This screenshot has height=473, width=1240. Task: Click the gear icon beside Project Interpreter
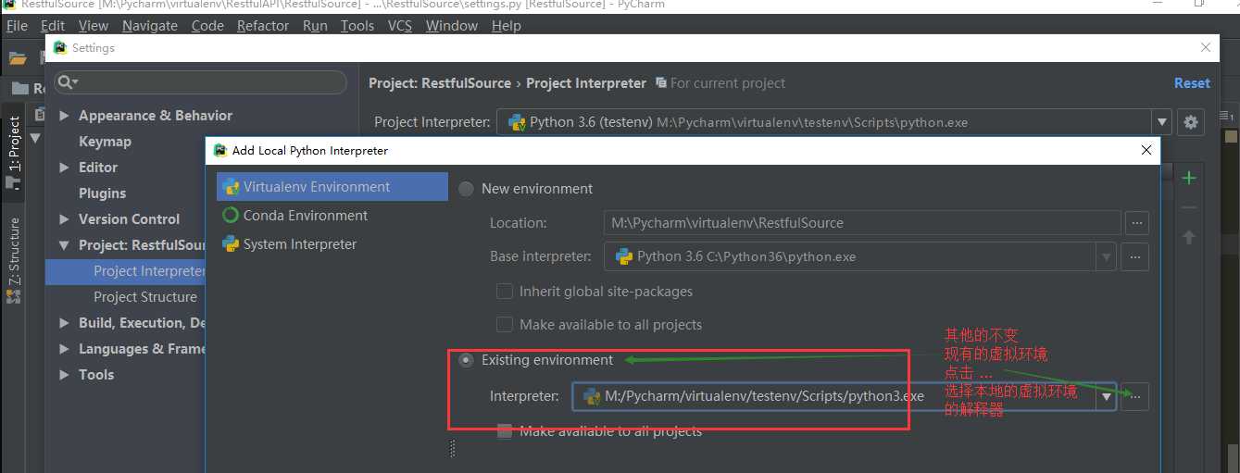[1191, 122]
